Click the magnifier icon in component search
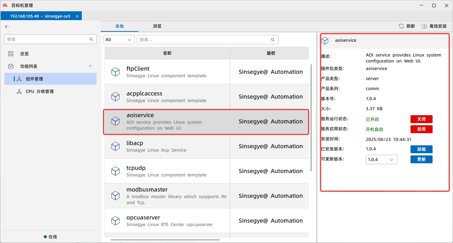The image size is (453, 243). [x=273, y=40]
